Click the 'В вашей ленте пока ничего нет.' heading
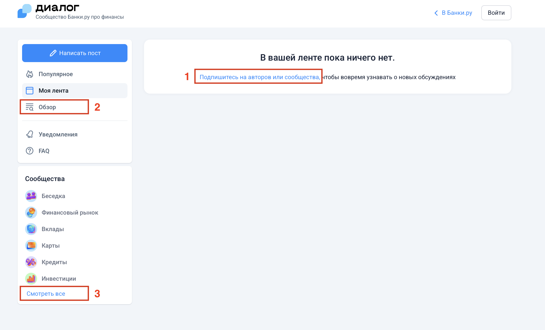Viewport: 545px width, 330px height. coord(327,58)
